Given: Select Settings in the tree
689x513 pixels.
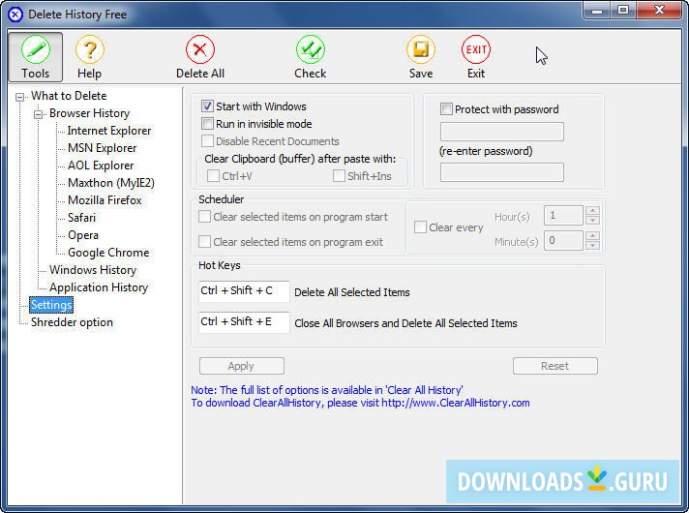Looking at the screenshot, I should [x=51, y=305].
